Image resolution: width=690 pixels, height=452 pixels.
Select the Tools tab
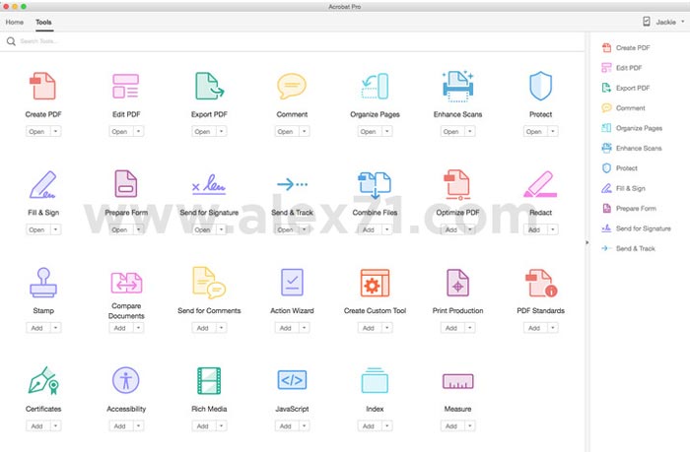[x=43, y=22]
